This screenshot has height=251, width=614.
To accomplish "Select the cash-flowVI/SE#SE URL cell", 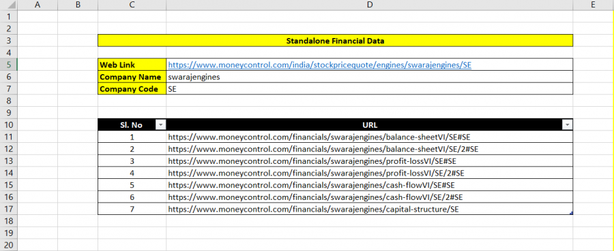I will tap(369, 184).
